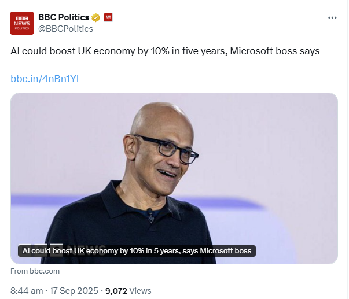This screenshot has width=349, height=299.
Task: Click the word "Views" beside the count
Action: click(x=141, y=290)
